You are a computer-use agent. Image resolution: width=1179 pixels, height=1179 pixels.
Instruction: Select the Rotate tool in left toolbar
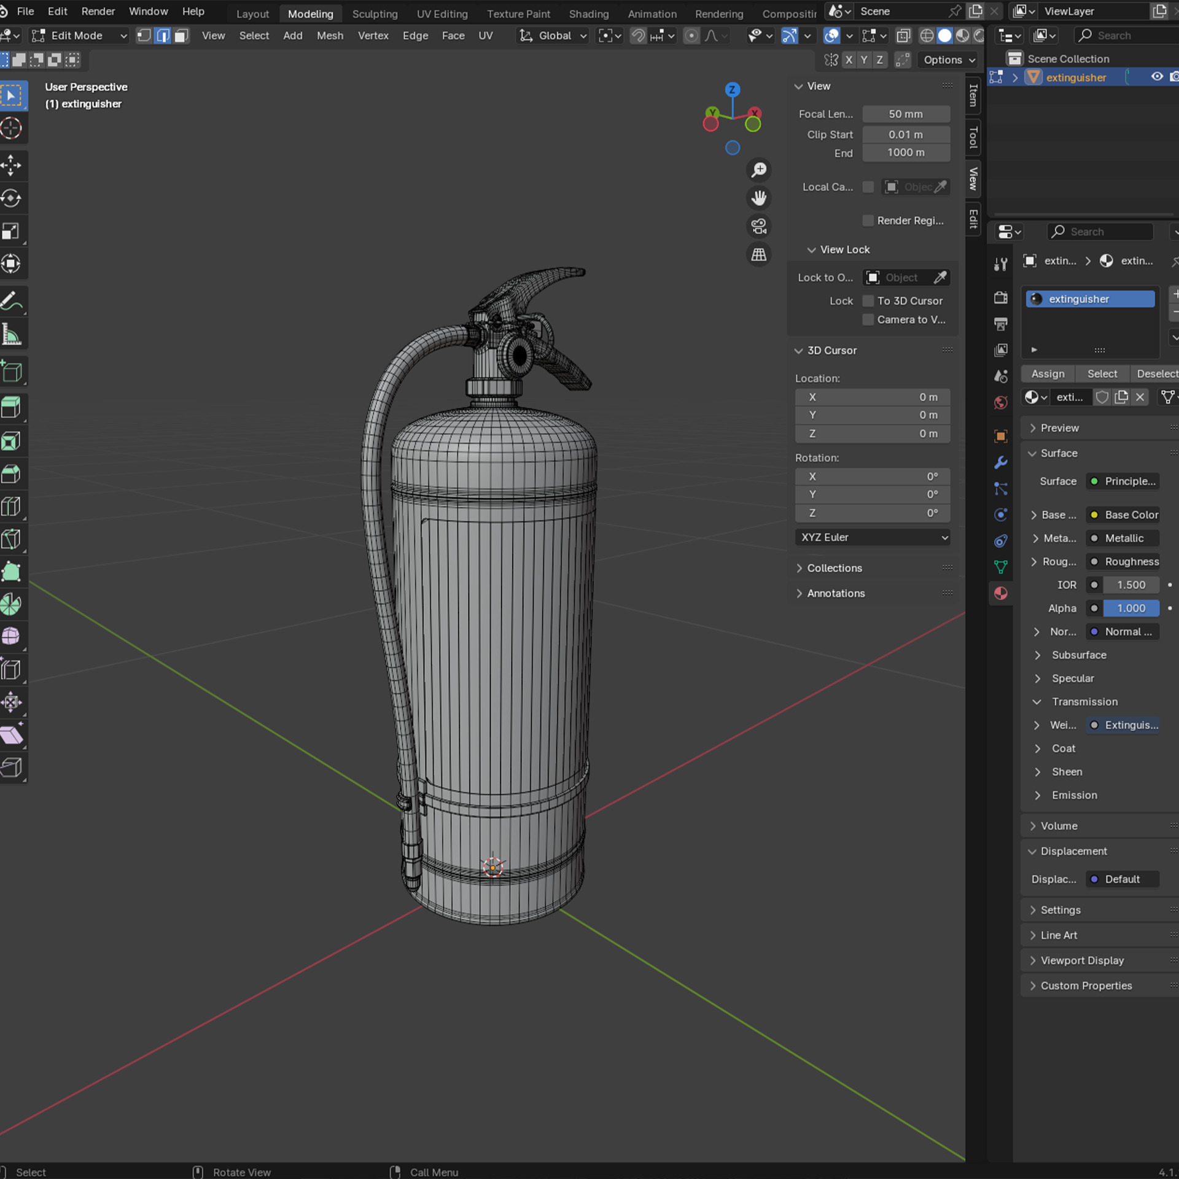click(12, 198)
